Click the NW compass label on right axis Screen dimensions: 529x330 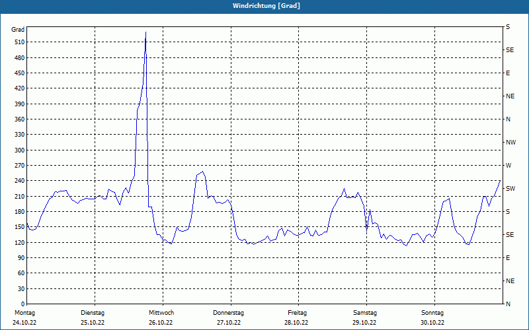pos(510,143)
